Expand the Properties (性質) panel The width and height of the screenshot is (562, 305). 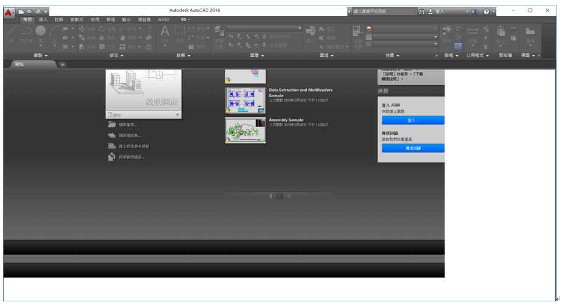[x=392, y=55]
